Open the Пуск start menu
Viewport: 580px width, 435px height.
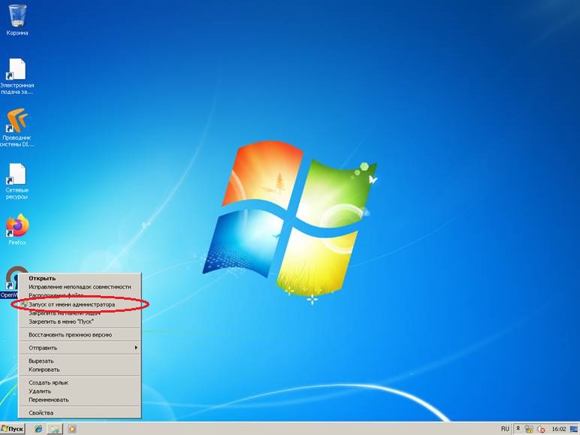(13, 429)
